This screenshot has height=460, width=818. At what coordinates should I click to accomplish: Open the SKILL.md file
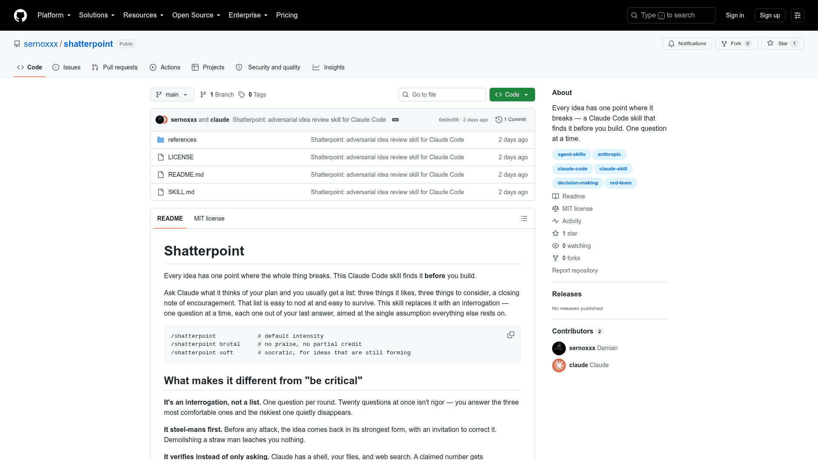point(181,192)
